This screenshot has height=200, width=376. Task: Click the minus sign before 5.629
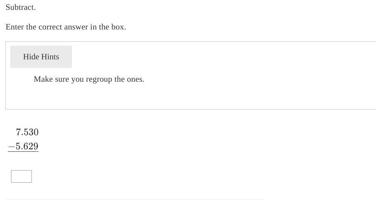(11, 147)
